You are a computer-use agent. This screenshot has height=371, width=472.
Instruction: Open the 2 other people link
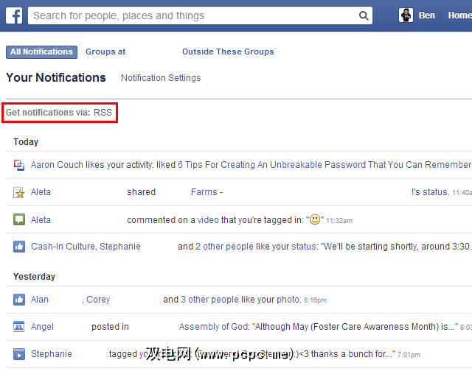(224, 247)
